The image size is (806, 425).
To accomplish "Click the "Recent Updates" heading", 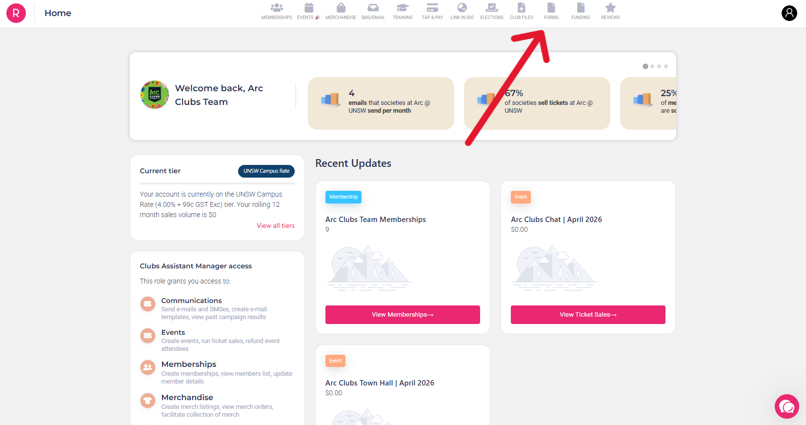I will (x=353, y=163).
